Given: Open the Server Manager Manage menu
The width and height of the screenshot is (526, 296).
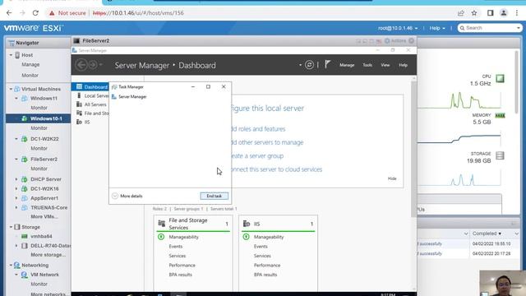Looking at the screenshot, I should point(347,65).
